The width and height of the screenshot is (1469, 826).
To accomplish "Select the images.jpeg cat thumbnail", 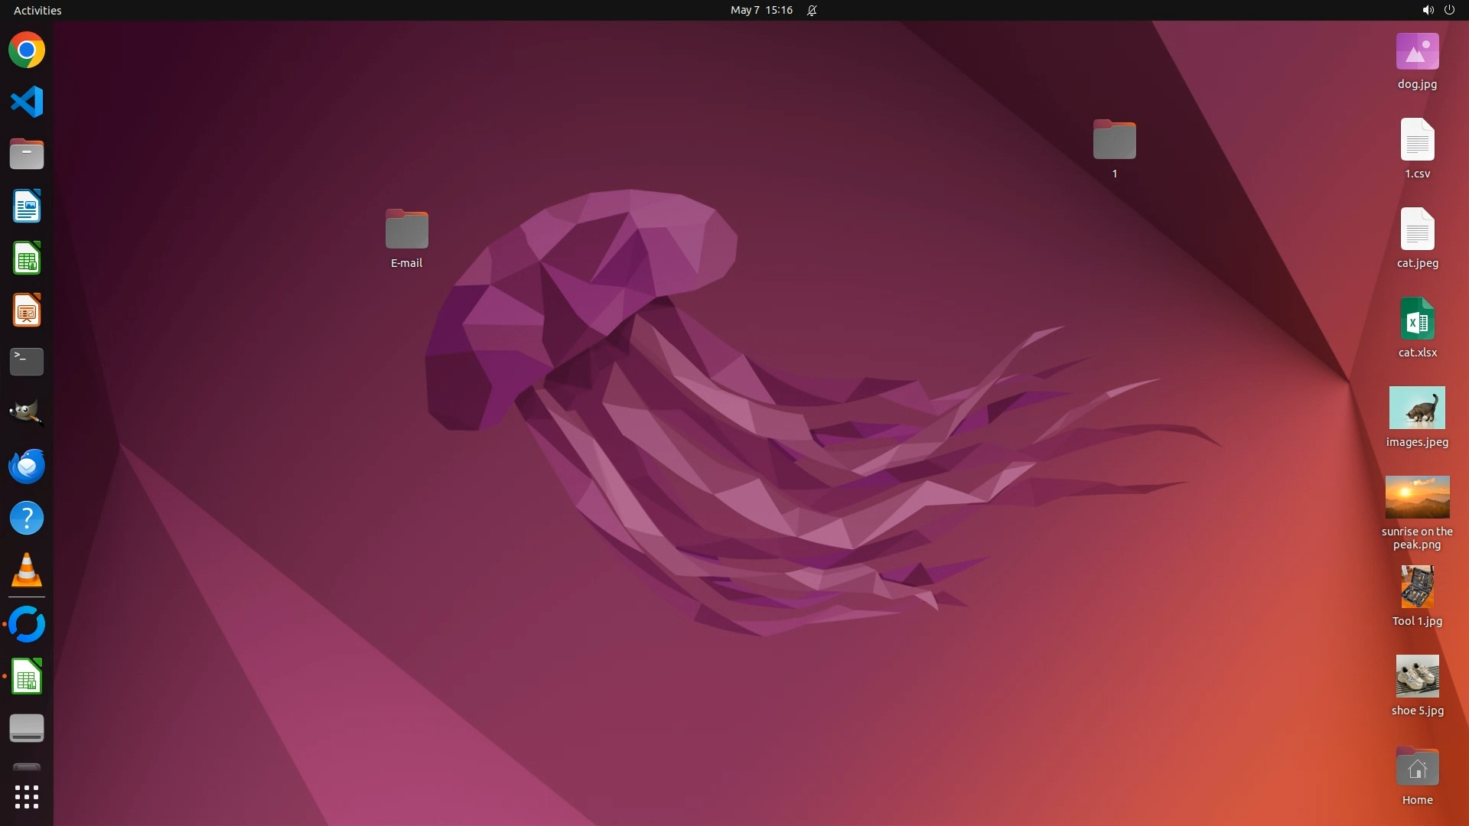I will pyautogui.click(x=1417, y=408).
